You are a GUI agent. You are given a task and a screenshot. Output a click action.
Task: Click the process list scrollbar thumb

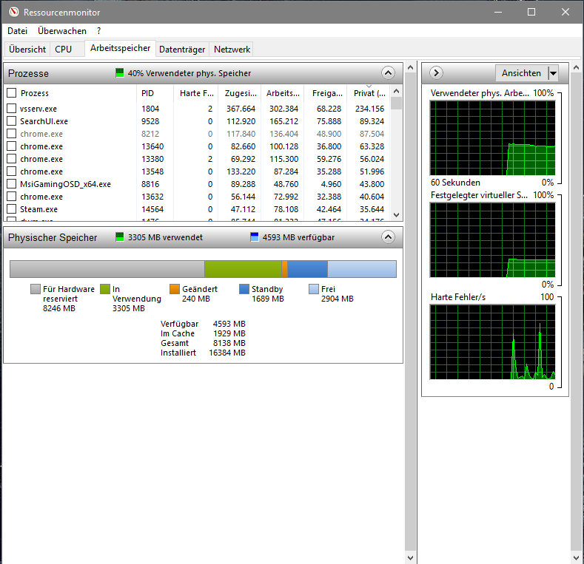click(x=396, y=103)
